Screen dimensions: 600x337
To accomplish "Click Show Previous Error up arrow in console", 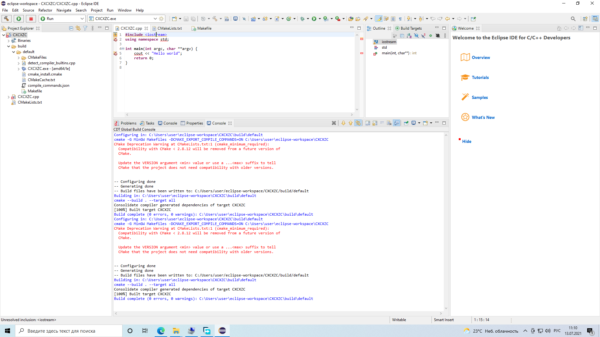I will pos(350,123).
